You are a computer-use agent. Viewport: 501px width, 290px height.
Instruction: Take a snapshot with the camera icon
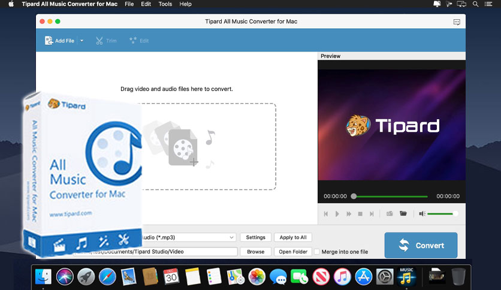(389, 213)
